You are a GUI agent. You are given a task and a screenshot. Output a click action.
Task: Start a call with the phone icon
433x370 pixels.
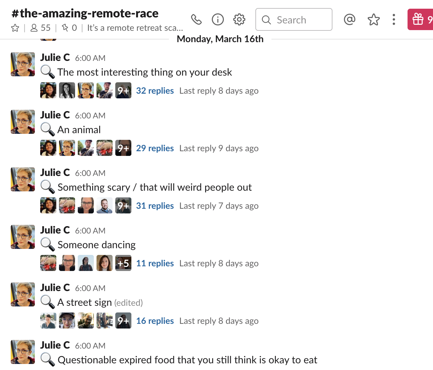[196, 20]
